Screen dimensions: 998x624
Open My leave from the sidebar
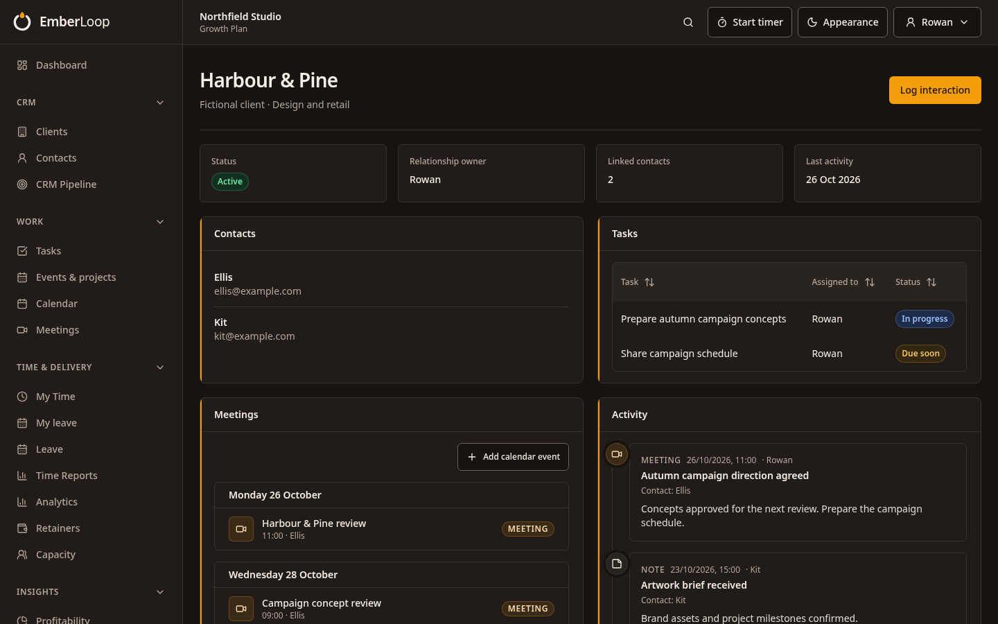click(91, 423)
